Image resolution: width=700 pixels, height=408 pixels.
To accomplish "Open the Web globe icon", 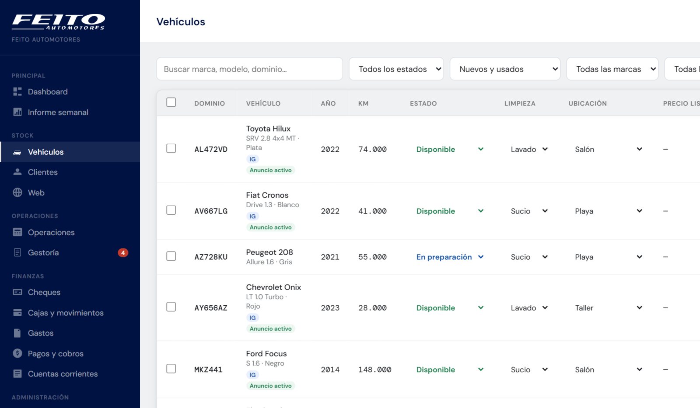I will (17, 192).
